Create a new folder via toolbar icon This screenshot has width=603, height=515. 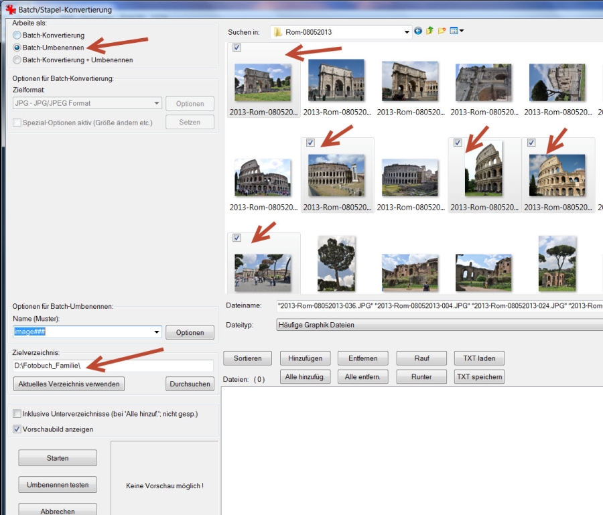pos(442,31)
